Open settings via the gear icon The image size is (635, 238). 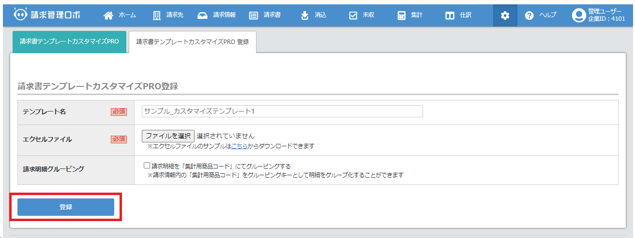[505, 15]
